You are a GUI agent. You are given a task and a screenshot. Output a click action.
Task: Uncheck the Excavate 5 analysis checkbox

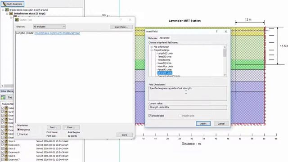click(x=3, y=145)
